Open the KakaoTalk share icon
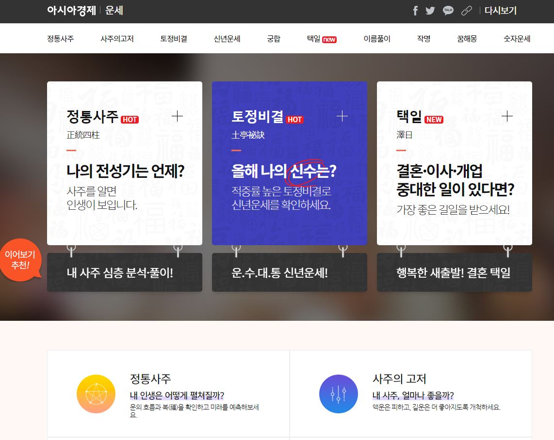 [x=448, y=10]
